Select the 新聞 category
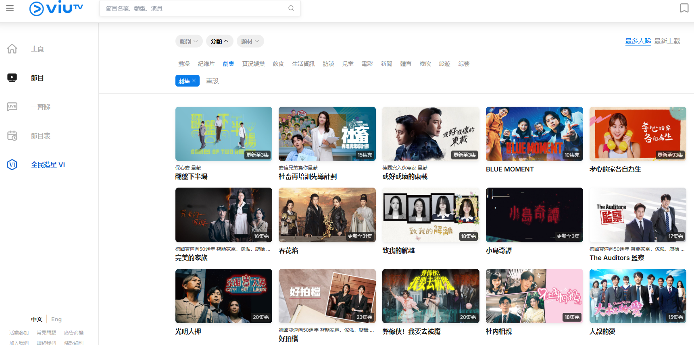This screenshot has width=694, height=345. (x=386, y=64)
